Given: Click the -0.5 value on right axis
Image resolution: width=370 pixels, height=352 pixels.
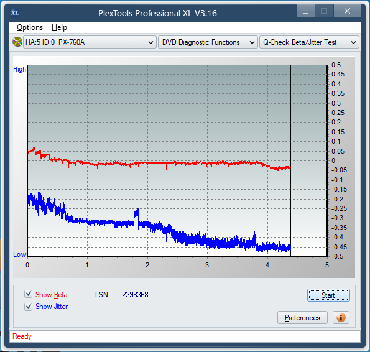Looking at the screenshot, I should coord(337,256).
